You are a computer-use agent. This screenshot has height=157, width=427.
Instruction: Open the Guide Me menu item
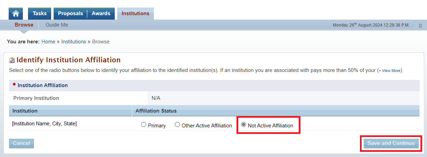point(57,25)
